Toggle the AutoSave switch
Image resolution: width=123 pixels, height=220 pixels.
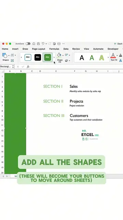[x=28, y=44]
